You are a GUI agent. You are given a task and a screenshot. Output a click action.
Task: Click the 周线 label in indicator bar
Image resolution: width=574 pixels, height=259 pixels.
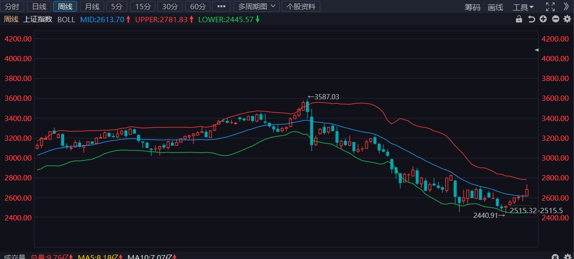tap(11, 19)
